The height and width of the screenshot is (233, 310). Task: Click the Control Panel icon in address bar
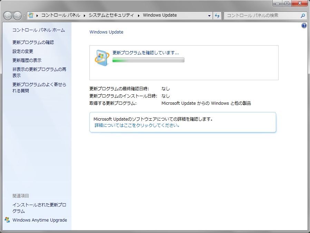coord(31,15)
